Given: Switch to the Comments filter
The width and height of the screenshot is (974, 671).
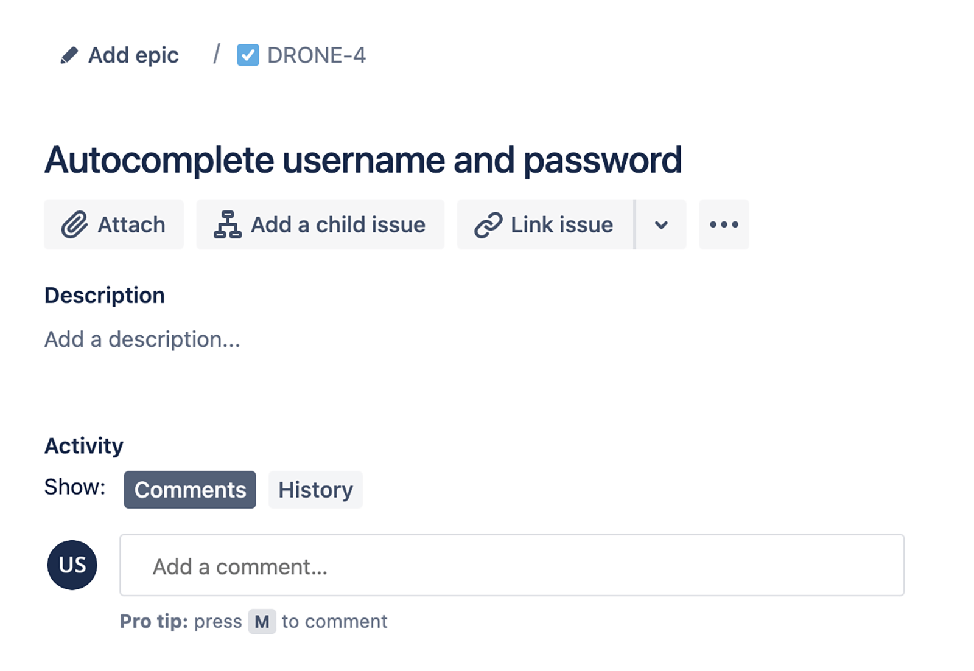Looking at the screenshot, I should pyautogui.click(x=189, y=489).
